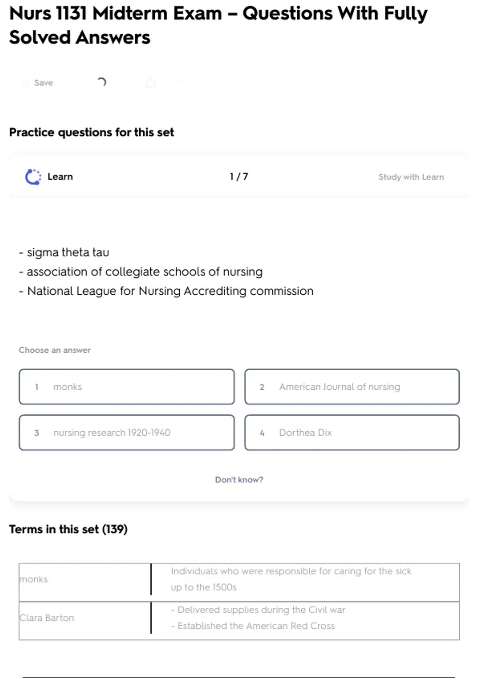478x678 pixels.
Task: Click the question prompt text 'sigma theta tau'
Action: (x=68, y=252)
